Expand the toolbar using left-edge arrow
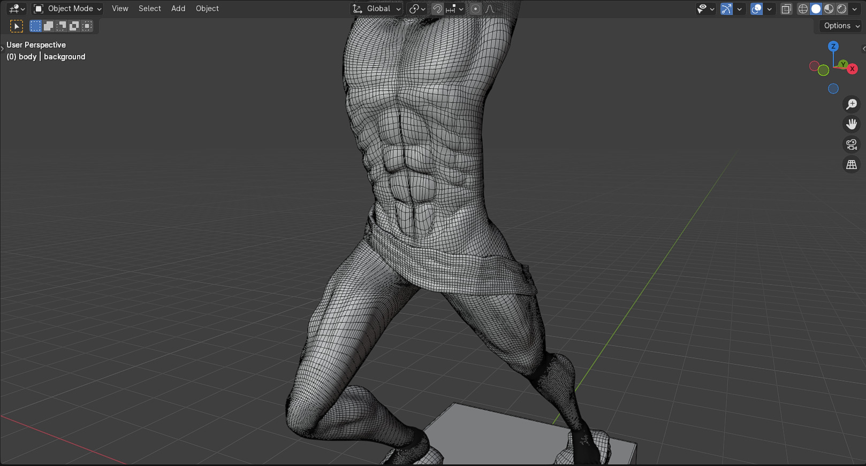866x466 pixels. [x=2, y=49]
